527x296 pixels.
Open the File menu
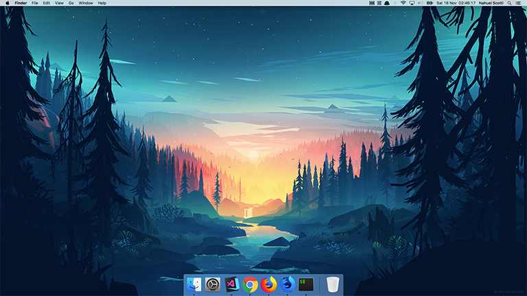tap(34, 3)
